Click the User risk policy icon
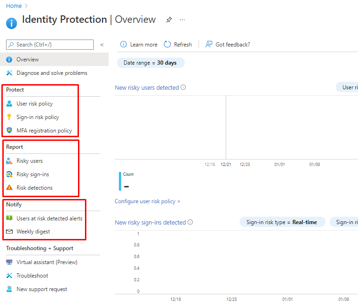This screenshot has width=358, height=305. pyautogui.click(x=9, y=104)
